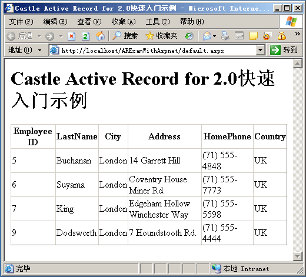Click the Edit page toolbar icon

(x=240, y=36)
